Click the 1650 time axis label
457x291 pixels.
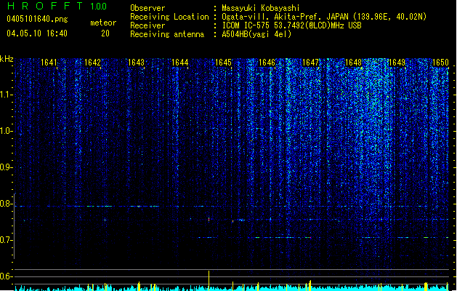coord(440,63)
